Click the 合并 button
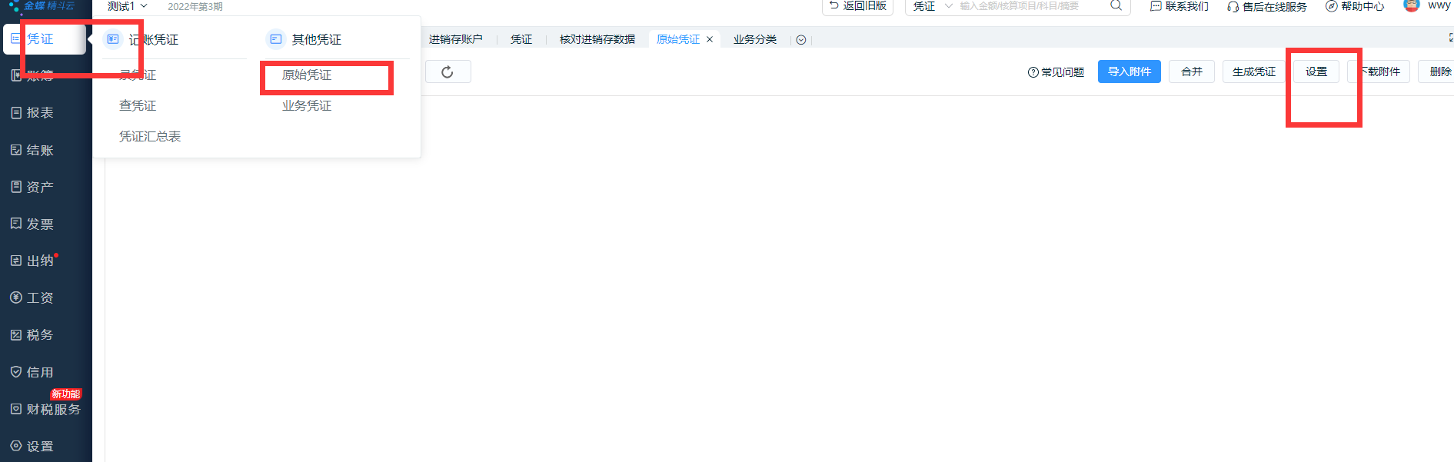 pos(1192,71)
